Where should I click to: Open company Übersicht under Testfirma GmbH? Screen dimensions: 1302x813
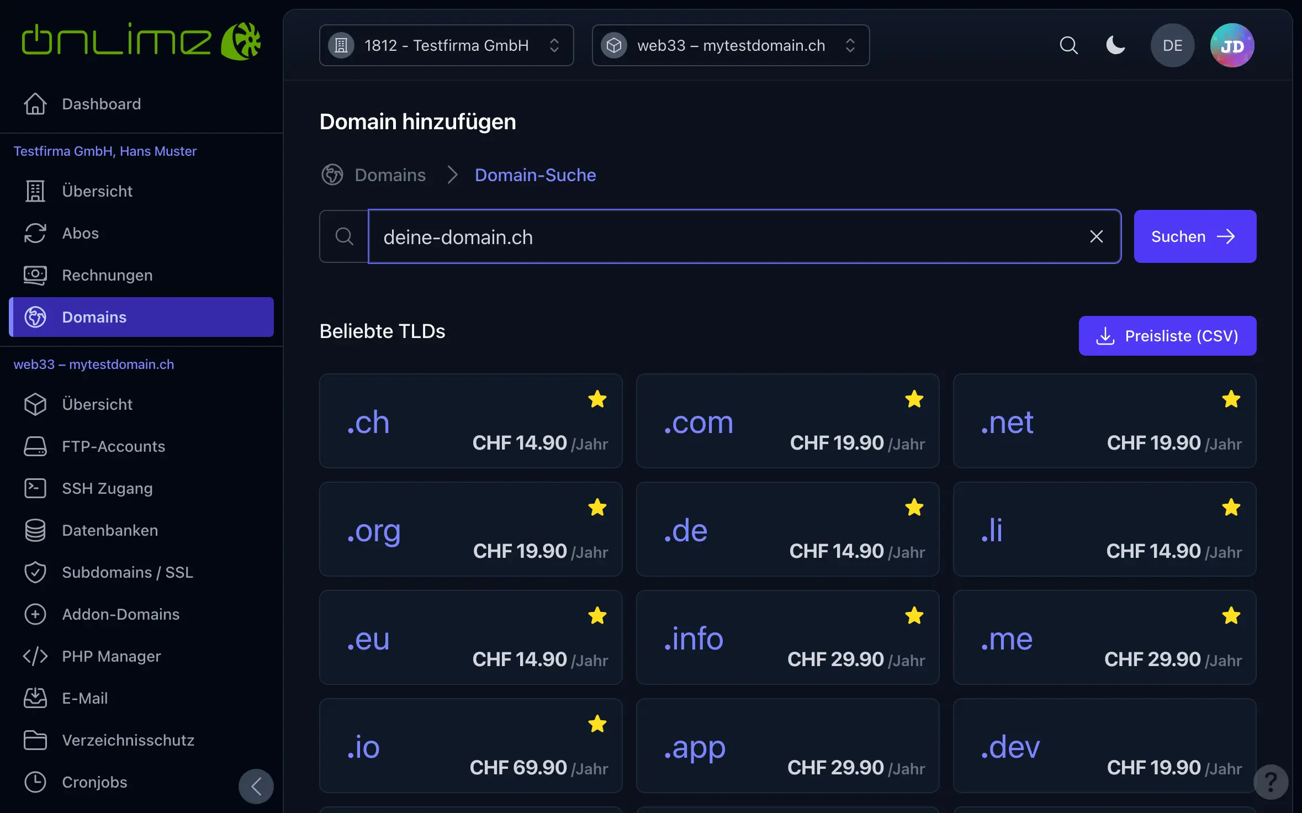coord(141,191)
